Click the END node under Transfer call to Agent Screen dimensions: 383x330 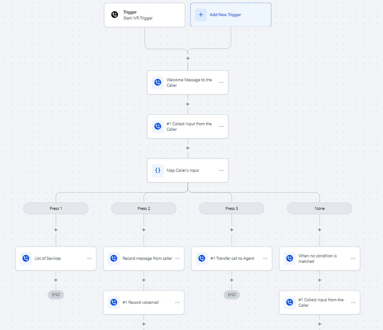point(232,295)
